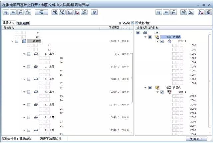This screenshot has width=213, height=143.
Task: Open the find magnifier in left toolbar
Action: pyautogui.click(x=21, y=12)
